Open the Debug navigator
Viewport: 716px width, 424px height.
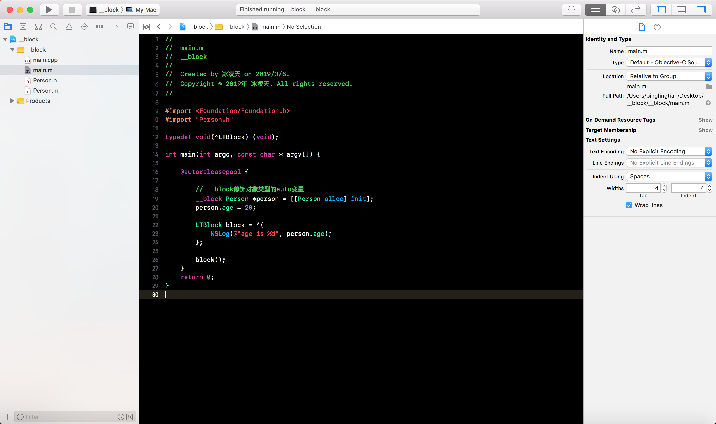point(100,27)
